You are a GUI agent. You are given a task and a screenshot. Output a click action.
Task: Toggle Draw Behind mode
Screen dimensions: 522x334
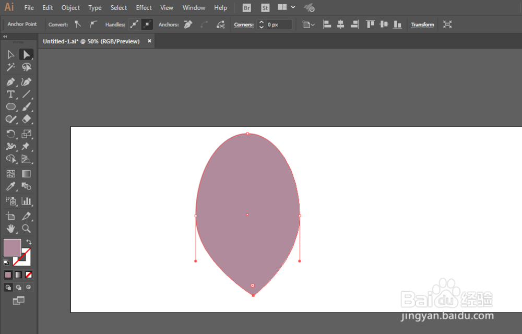[19, 287]
